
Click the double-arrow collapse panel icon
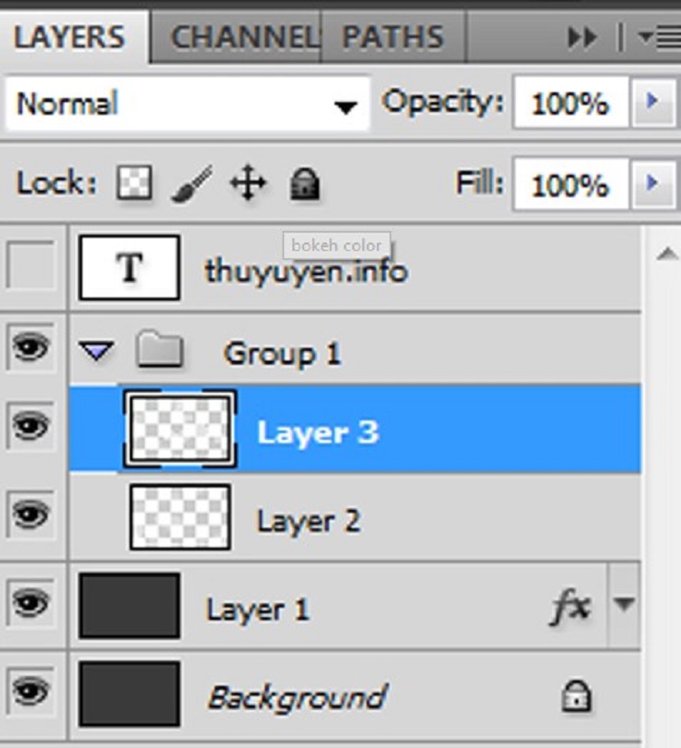582,37
